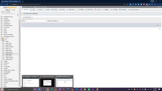Image resolution: width=162 pixels, height=91 pixels.
Task: Click the Recent link in sidebar
Action: pyautogui.click(x=3, y=12)
